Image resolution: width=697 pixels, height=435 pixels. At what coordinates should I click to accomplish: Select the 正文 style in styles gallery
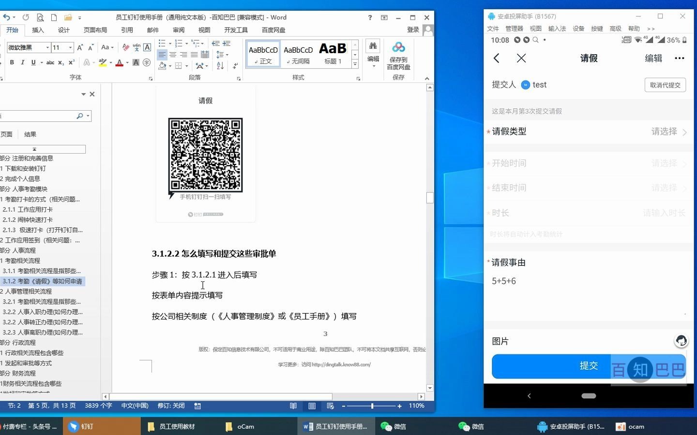[x=263, y=54]
